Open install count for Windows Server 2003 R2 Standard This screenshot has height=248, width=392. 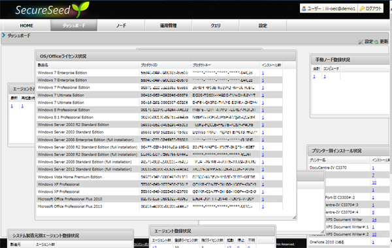[x=263, y=125]
